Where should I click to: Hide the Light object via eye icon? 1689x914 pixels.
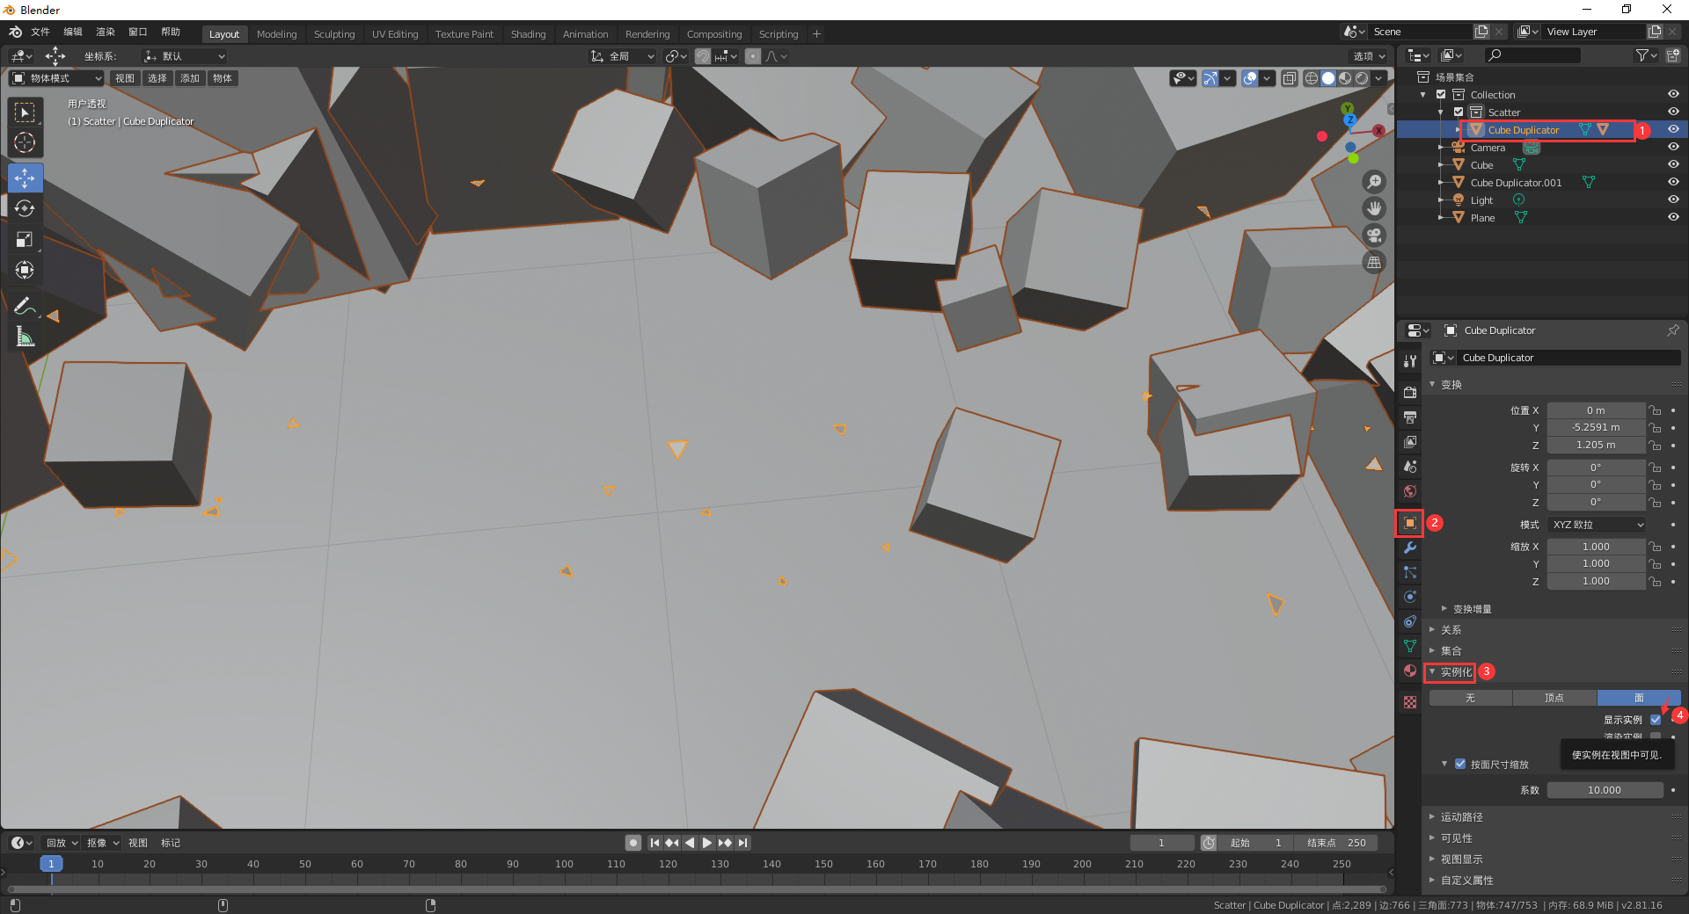point(1673,199)
